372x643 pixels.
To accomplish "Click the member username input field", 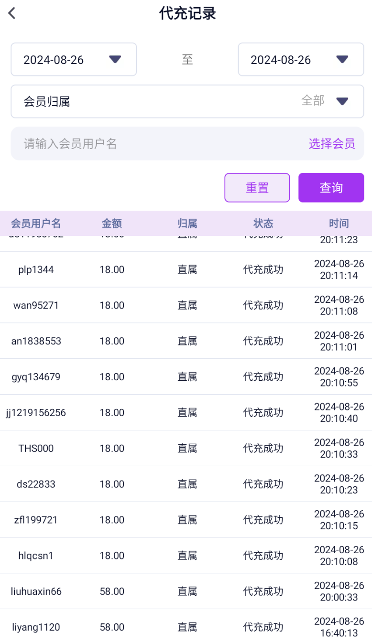I will [x=158, y=144].
